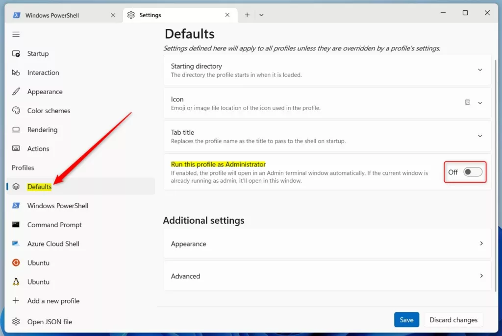Click the plus icon for new profile
Screen dimensions: 502x336
point(16,300)
